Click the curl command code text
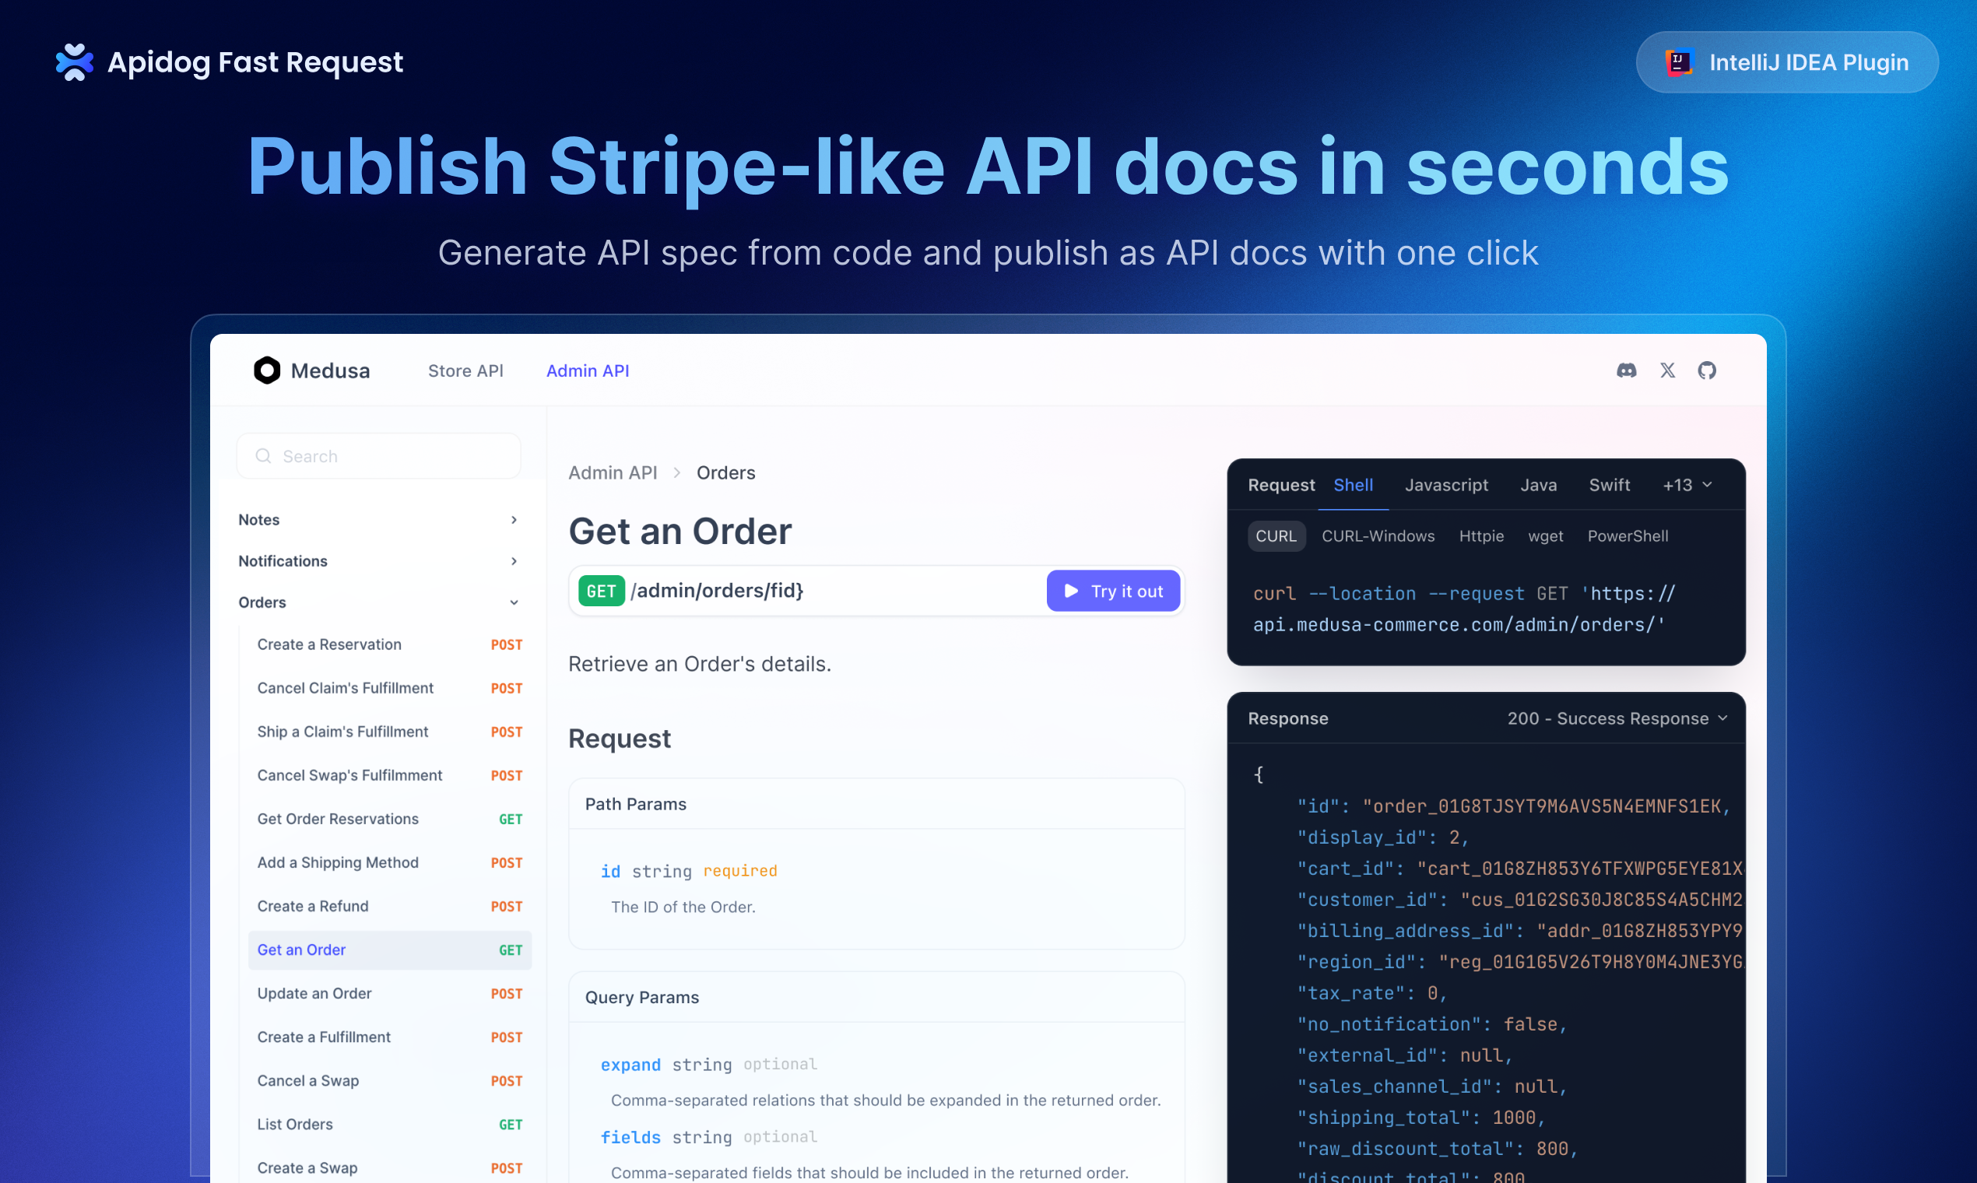 point(1463,609)
